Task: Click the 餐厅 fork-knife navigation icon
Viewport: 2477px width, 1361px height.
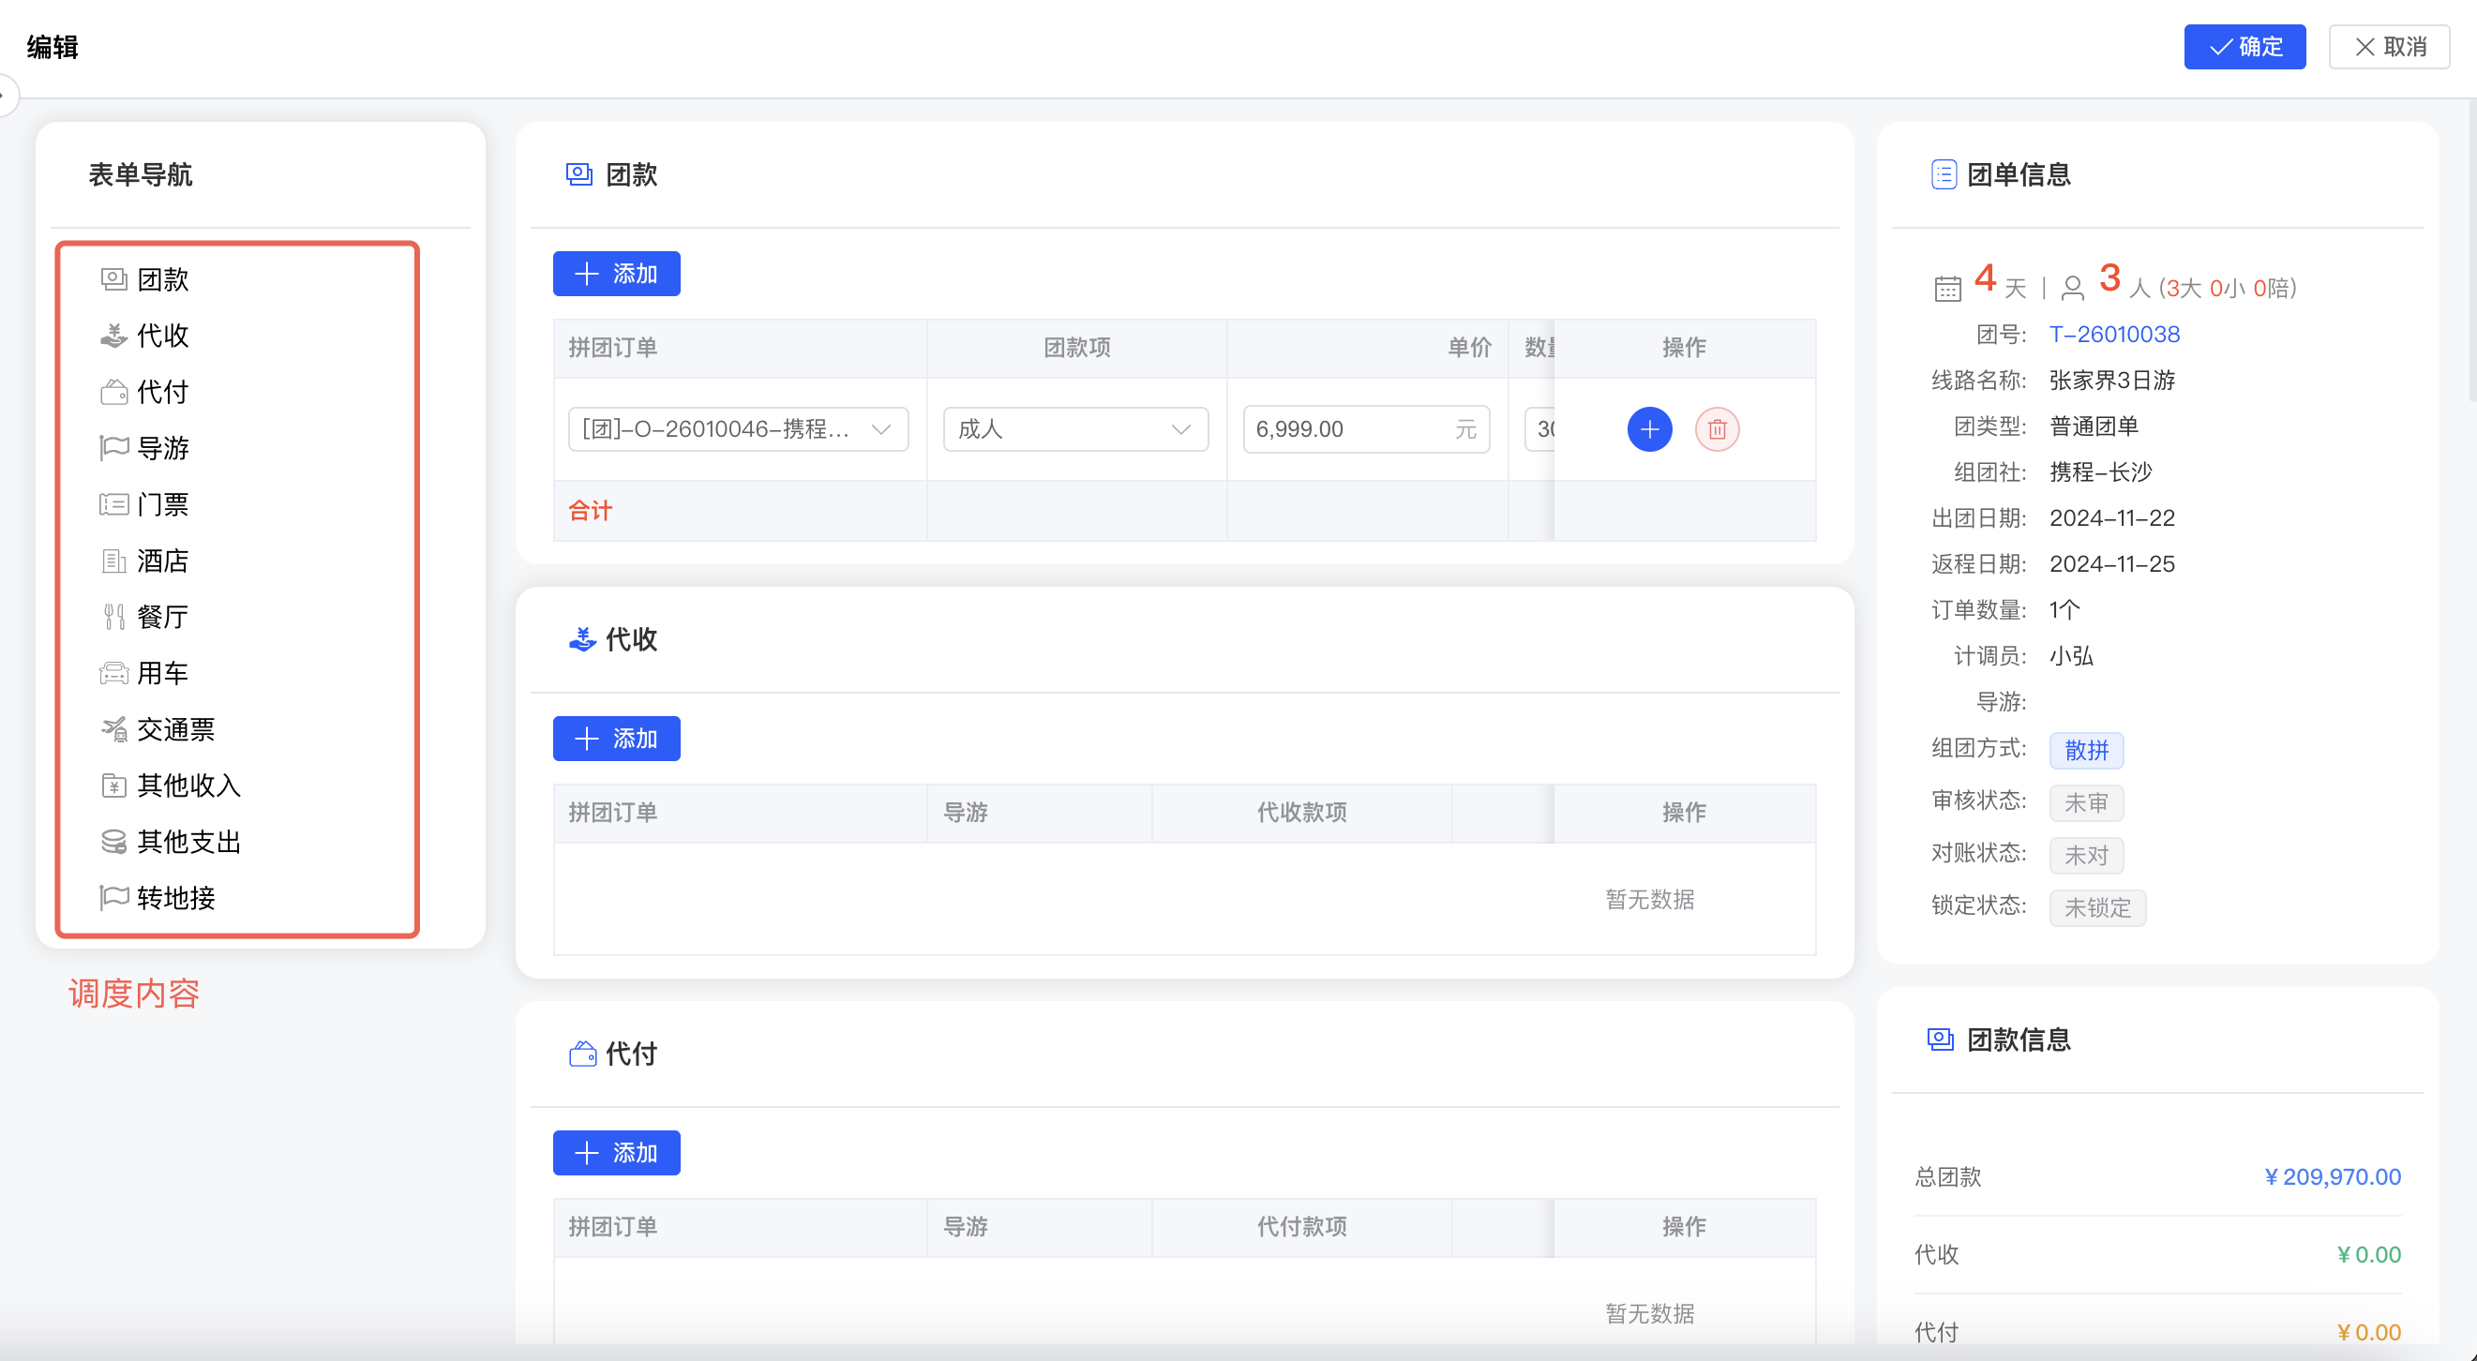Action: pyautogui.click(x=113, y=616)
